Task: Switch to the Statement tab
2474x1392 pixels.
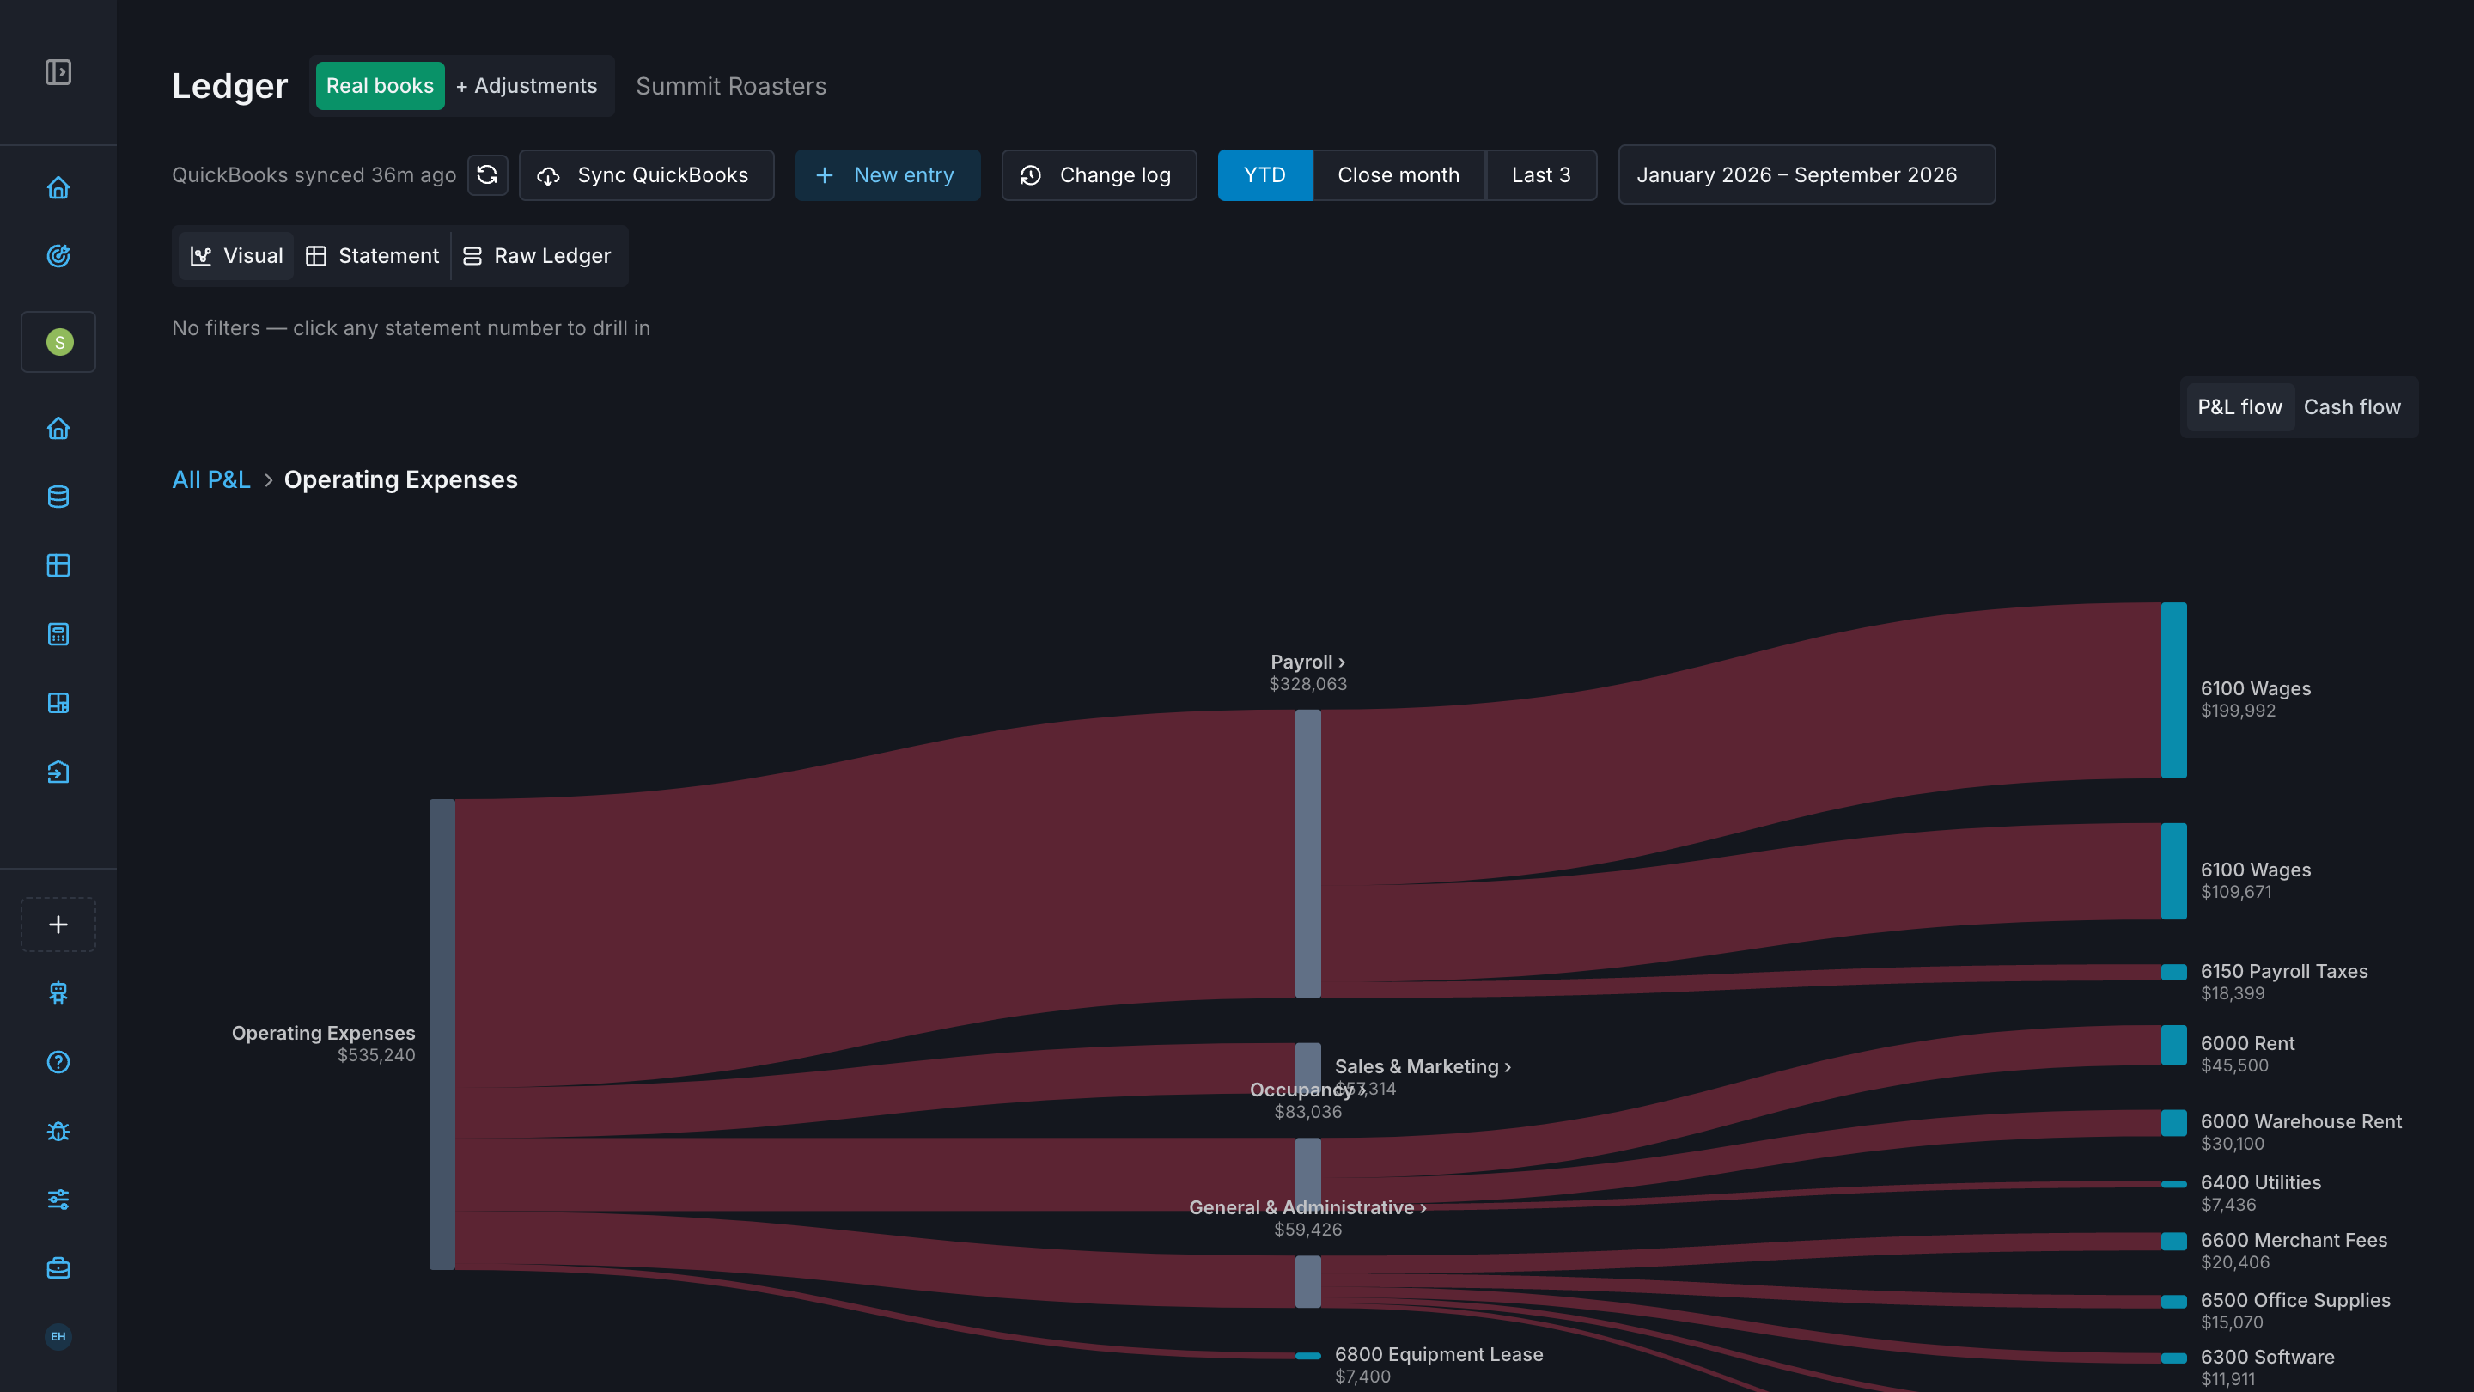Action: (372, 255)
